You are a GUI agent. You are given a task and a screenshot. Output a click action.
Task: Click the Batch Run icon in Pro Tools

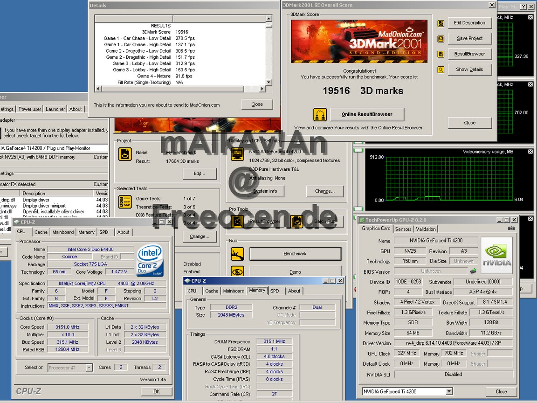coord(296,222)
